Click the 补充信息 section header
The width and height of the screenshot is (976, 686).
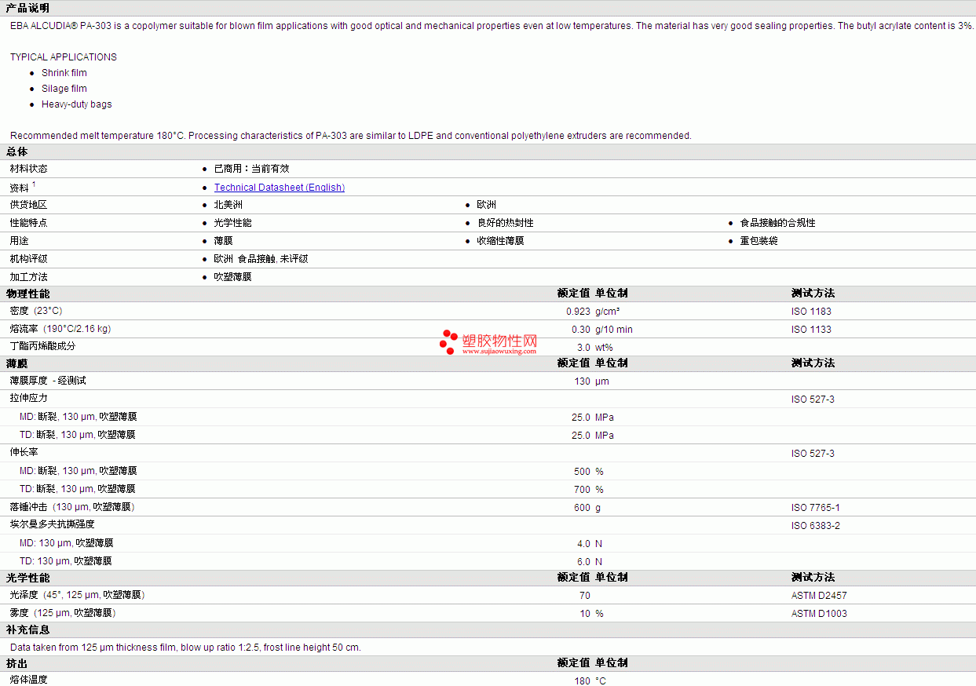coord(27,629)
